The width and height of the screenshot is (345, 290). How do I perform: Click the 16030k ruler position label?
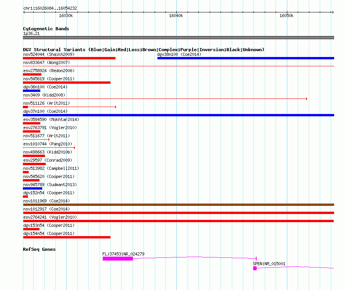tap(66, 16)
